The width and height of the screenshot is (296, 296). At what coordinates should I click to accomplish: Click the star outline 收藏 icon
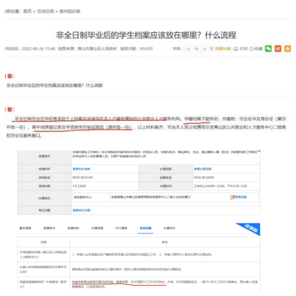click(x=251, y=49)
